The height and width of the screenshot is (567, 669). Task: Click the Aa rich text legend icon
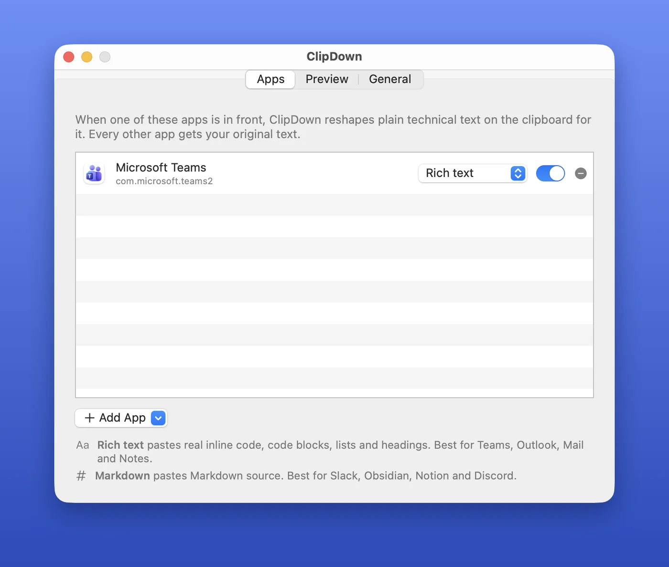point(83,445)
